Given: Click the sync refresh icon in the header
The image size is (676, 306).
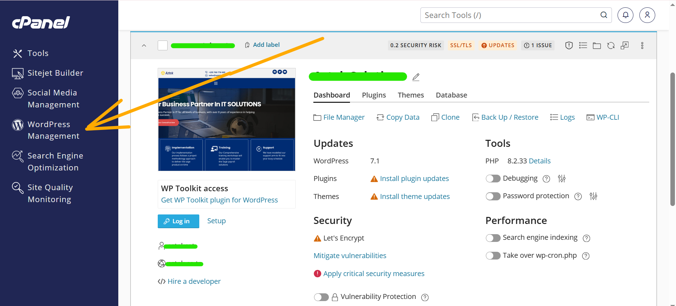Looking at the screenshot, I should [x=611, y=45].
